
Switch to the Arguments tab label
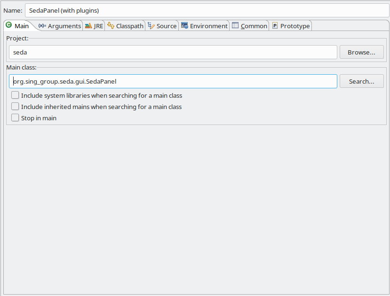coord(64,26)
